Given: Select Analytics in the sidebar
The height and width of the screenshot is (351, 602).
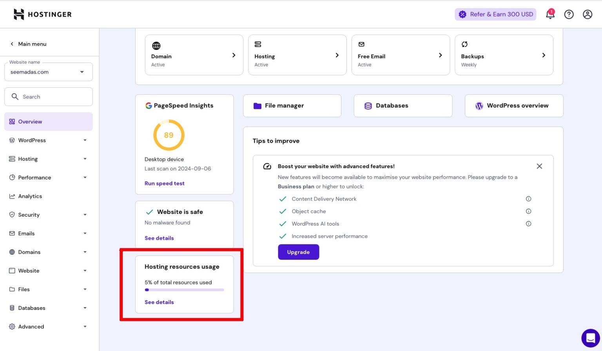Looking at the screenshot, I should pyautogui.click(x=30, y=196).
